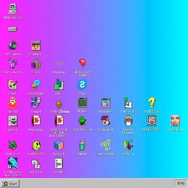
Task: Click the Zkype icon
Action: (82, 85)
